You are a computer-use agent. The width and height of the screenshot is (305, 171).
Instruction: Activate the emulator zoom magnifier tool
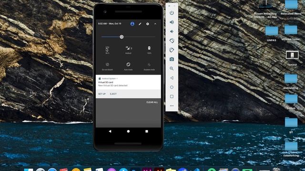[172, 68]
